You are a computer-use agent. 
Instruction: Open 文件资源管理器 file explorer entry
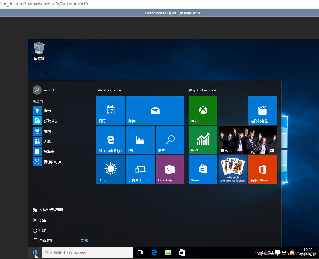tap(48, 210)
